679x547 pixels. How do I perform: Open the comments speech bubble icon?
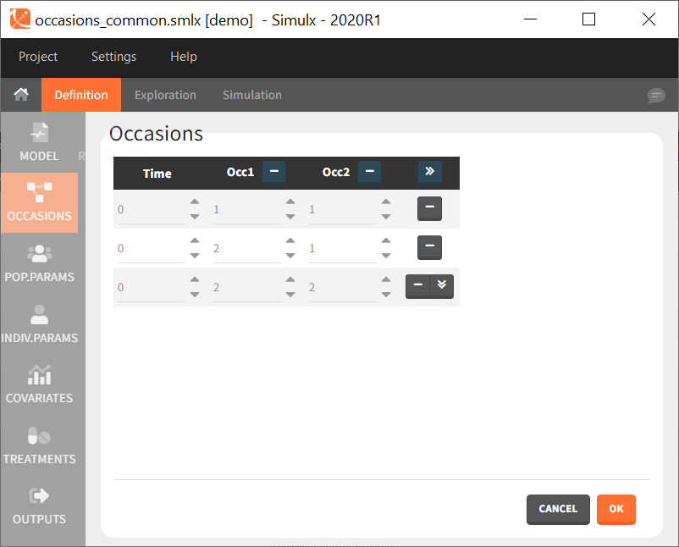pos(656,96)
